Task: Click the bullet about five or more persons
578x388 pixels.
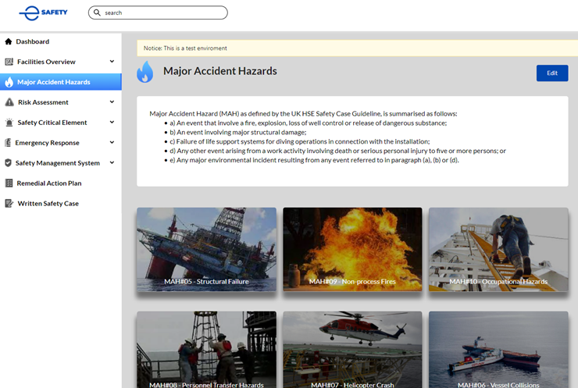Action: coord(337,151)
